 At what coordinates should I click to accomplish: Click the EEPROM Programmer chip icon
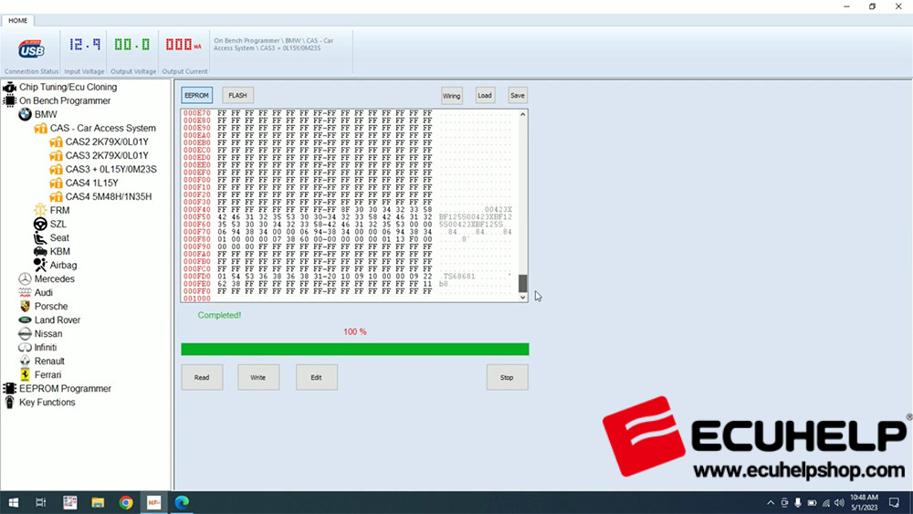click(9, 388)
